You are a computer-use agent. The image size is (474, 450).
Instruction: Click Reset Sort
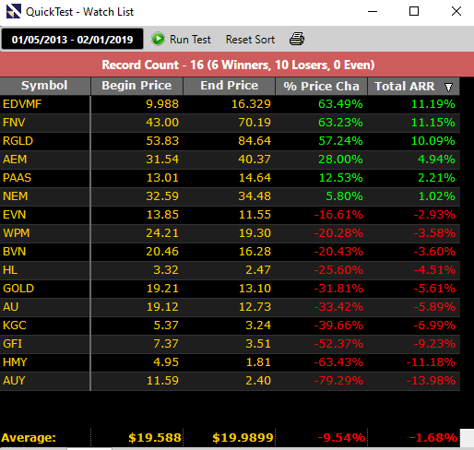250,40
